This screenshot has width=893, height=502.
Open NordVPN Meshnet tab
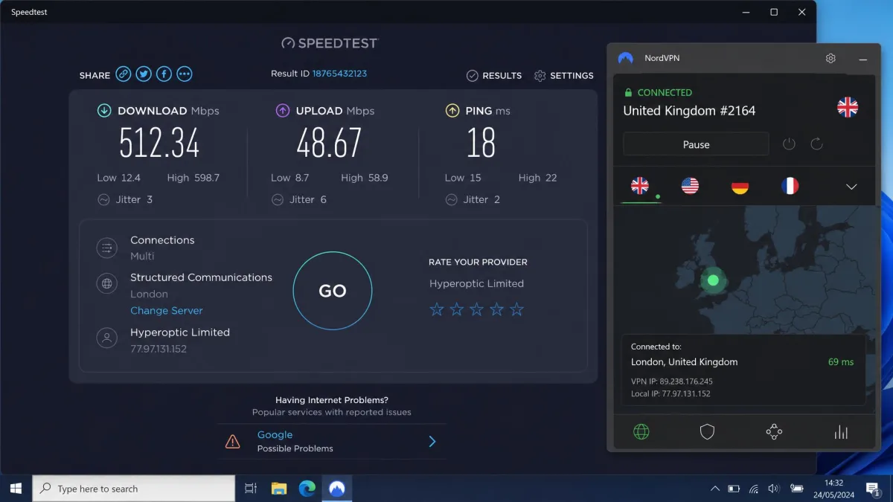(x=774, y=432)
